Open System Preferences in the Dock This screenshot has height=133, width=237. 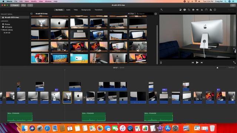coord(175,128)
